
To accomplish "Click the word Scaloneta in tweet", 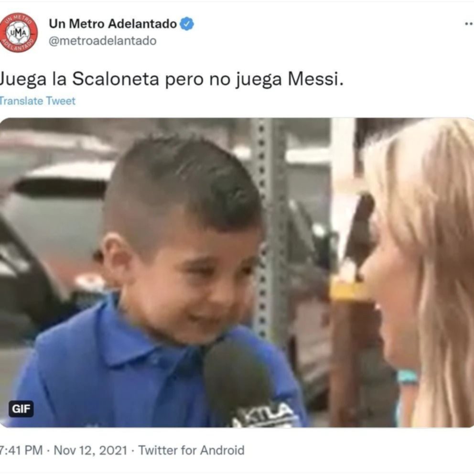I will tap(116, 79).
